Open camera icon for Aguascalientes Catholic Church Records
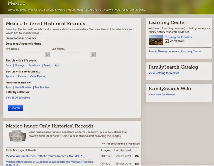214x166 pixels. tap(137, 156)
